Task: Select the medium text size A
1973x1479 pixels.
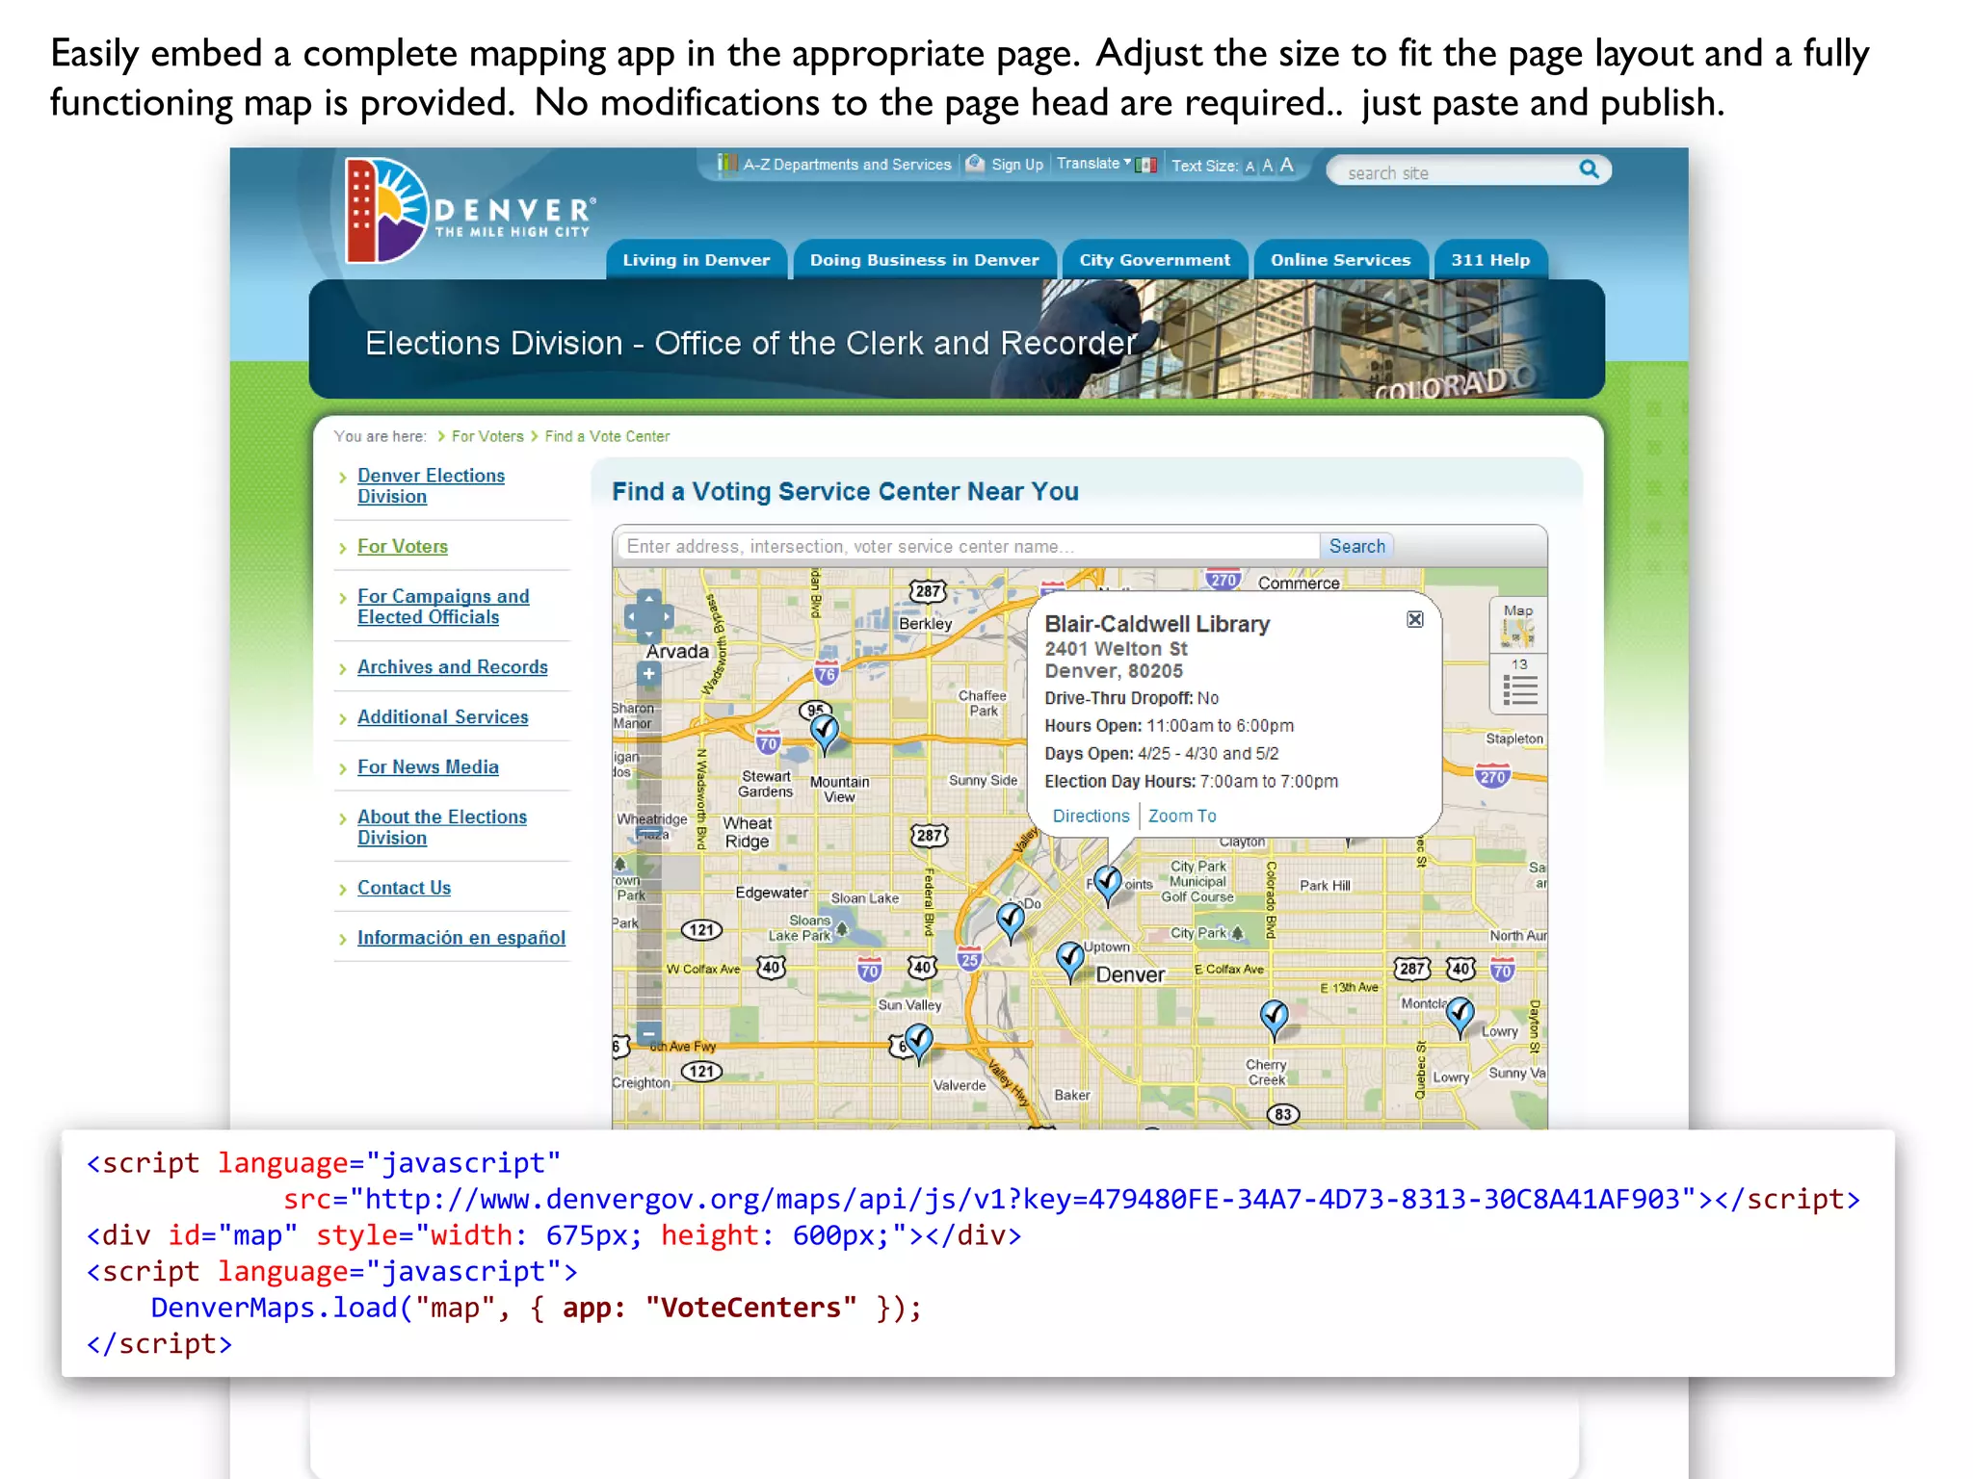Action: coord(1268,166)
